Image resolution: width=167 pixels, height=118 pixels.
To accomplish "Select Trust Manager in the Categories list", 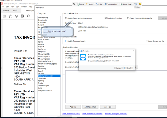I will (x=43, y=85).
